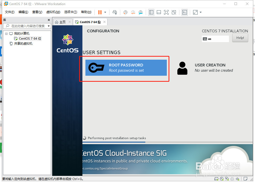Collapse the 我的计算机 tree node
Viewport: 255px width, 183px height.
(x=6, y=34)
